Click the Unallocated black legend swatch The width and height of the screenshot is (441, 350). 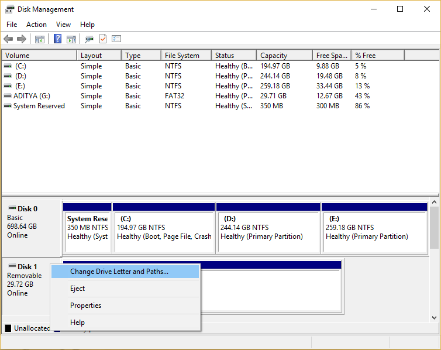pos(8,328)
